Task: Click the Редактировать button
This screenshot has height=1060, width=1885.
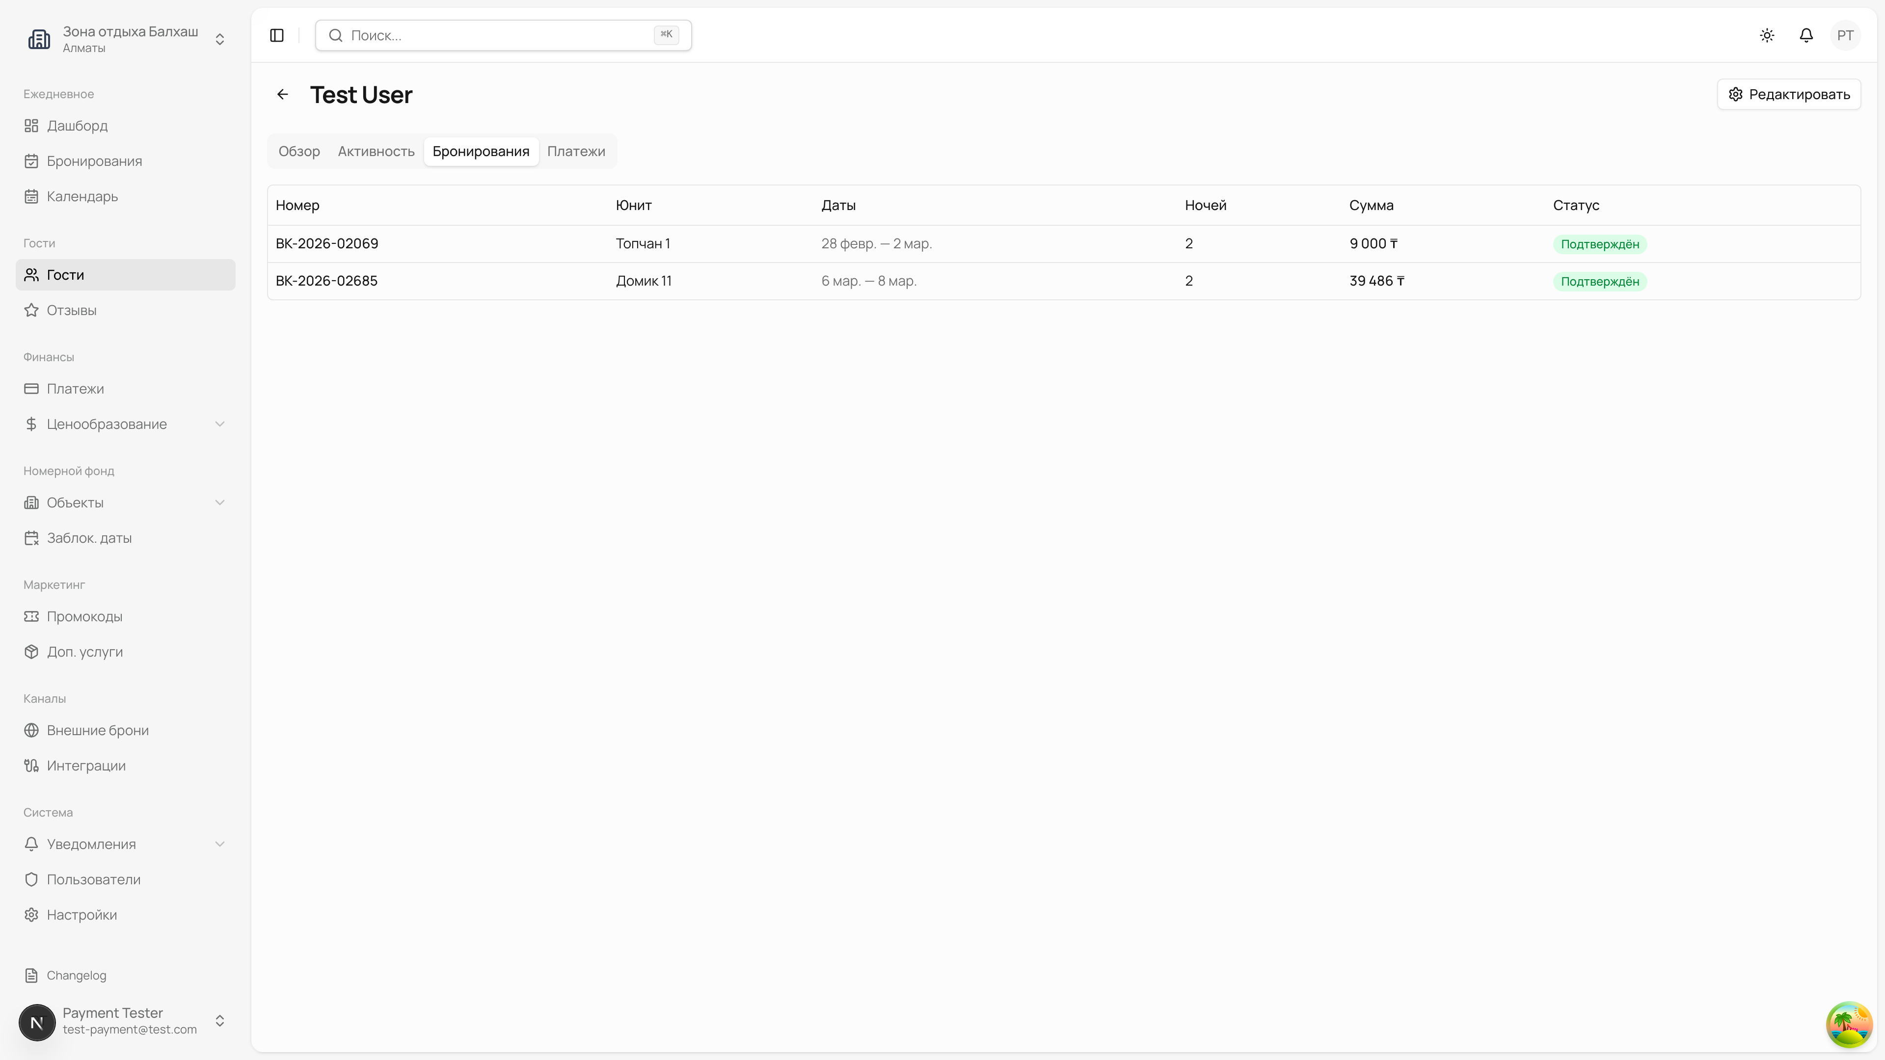Action: click(x=1788, y=94)
